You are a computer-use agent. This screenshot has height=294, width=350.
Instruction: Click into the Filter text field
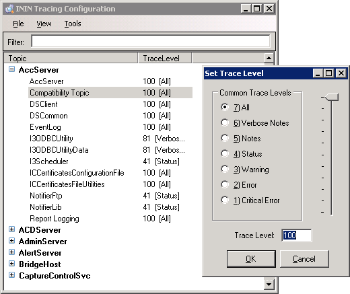(151, 41)
